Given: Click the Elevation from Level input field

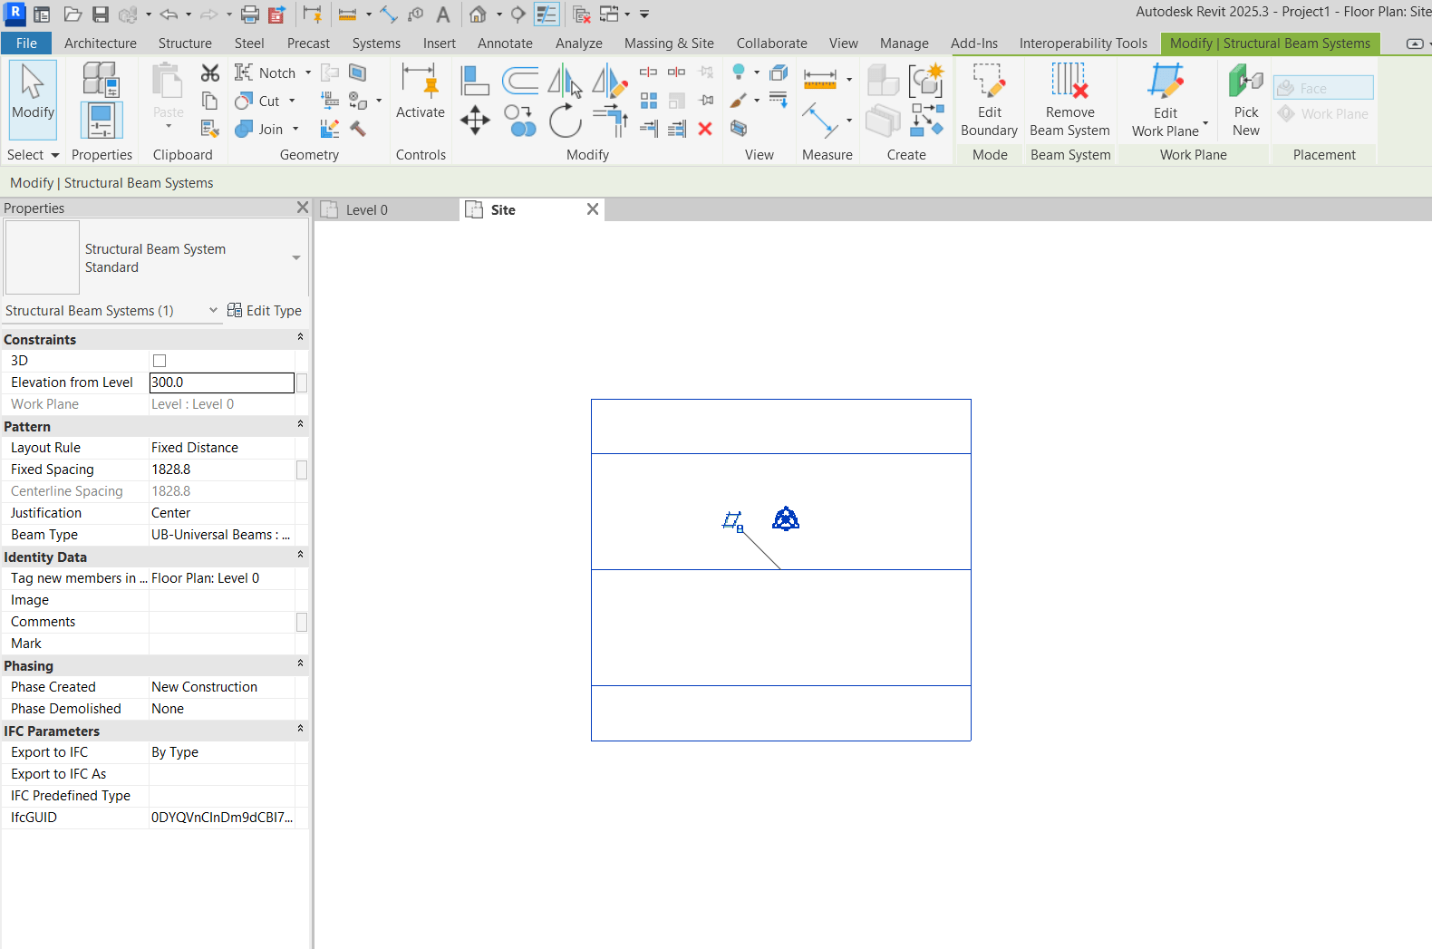Looking at the screenshot, I should 222,383.
